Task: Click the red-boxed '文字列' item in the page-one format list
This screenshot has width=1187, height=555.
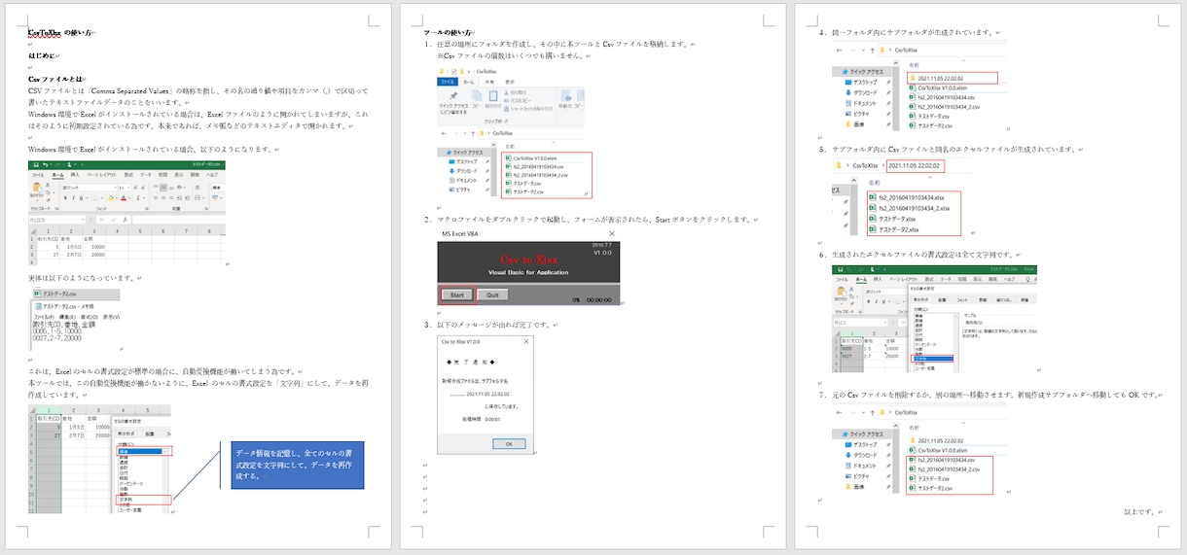Action: [x=143, y=499]
